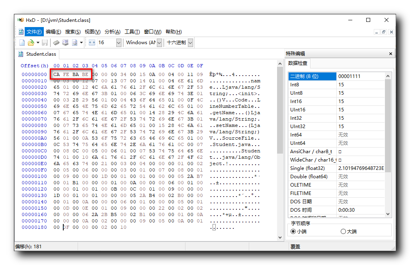Click the Open disk icon
The width and height of the screenshot is (410, 265).
click(65, 43)
